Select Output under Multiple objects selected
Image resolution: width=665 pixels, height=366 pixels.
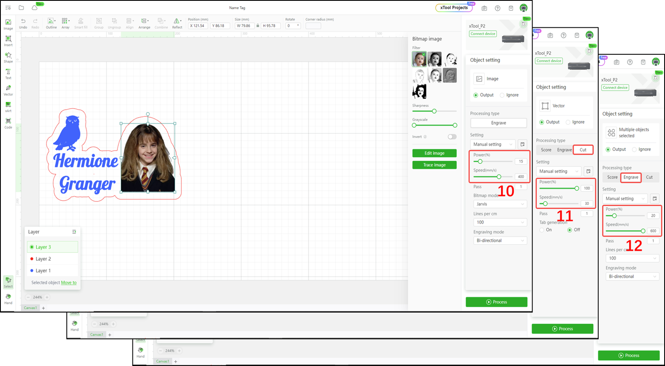click(608, 149)
